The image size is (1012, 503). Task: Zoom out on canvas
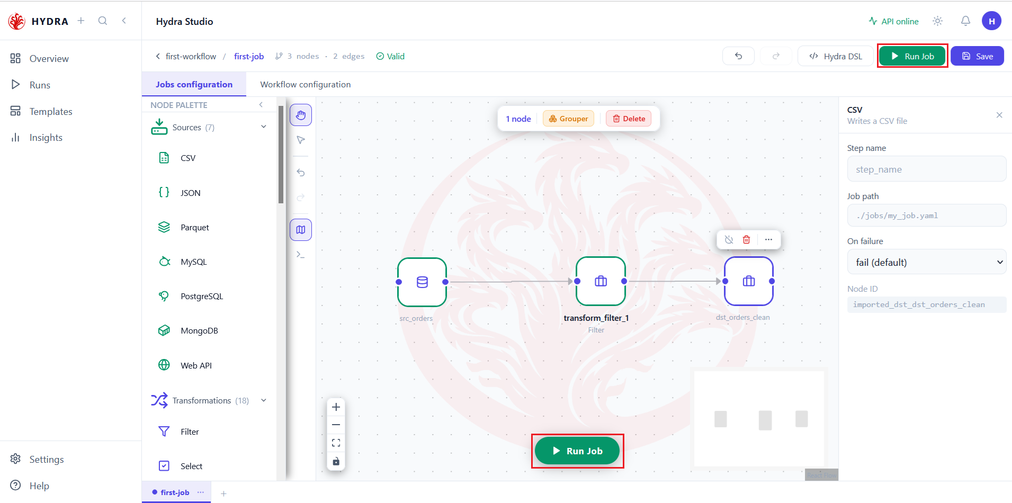click(x=336, y=425)
